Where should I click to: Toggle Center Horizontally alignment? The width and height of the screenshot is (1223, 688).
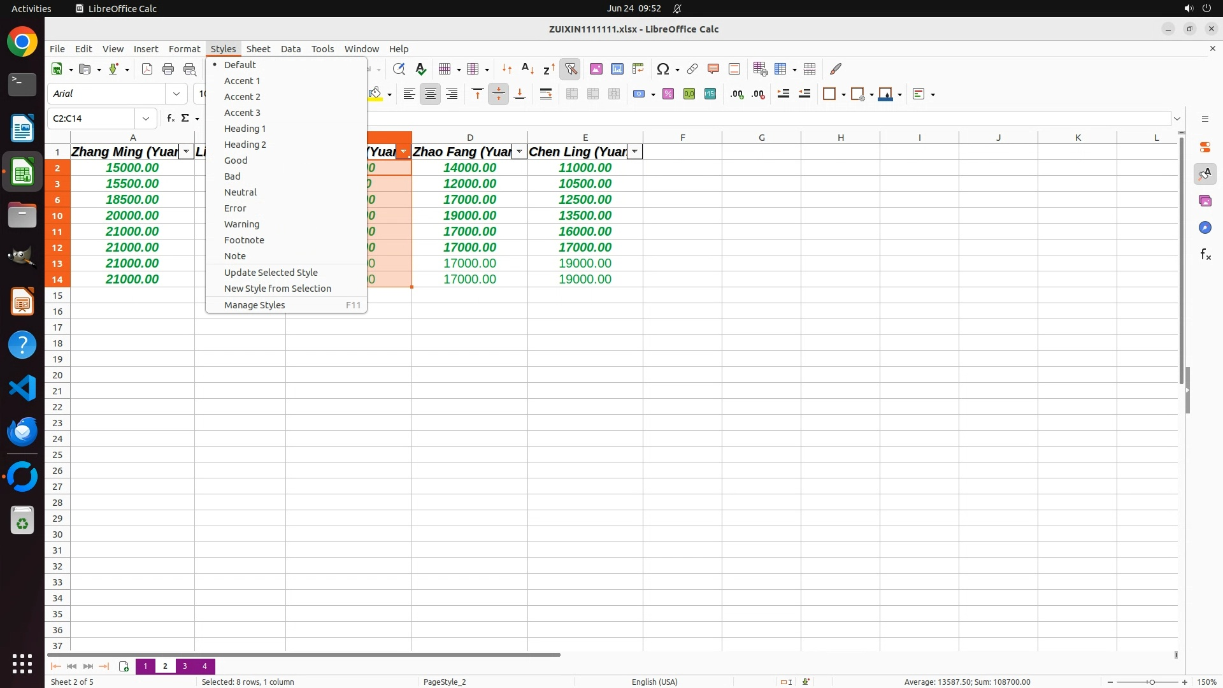(x=430, y=94)
